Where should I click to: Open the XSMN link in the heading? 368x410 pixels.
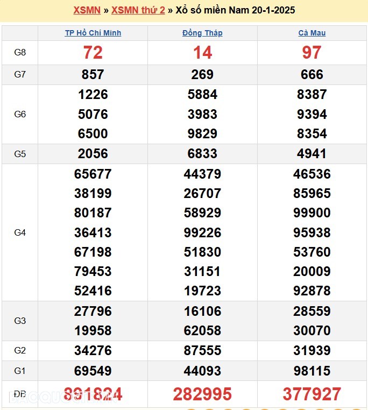[x=87, y=10]
